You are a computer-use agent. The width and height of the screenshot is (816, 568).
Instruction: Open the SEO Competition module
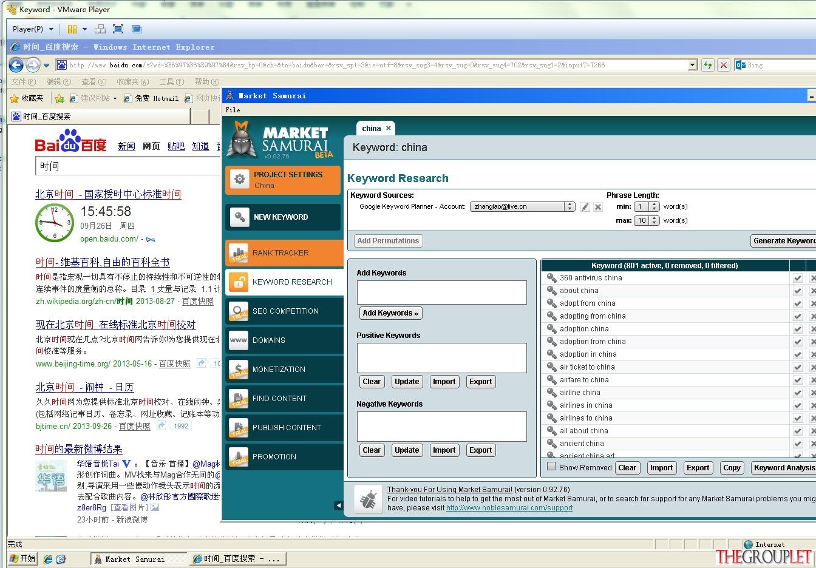tap(283, 311)
